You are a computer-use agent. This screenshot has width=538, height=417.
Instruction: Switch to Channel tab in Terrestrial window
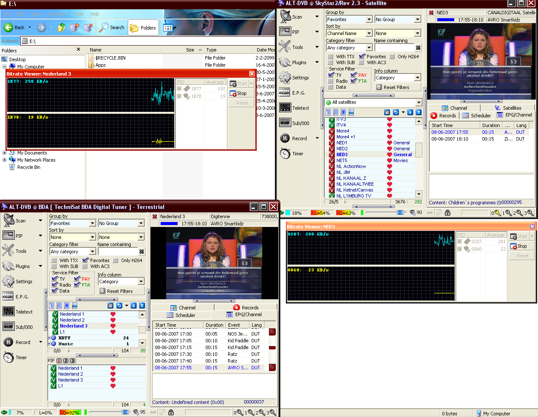click(183, 308)
